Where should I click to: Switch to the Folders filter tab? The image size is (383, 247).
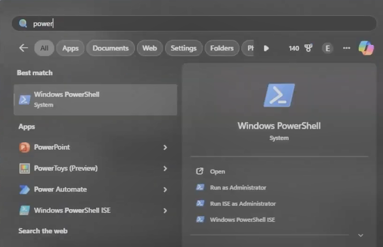(x=222, y=48)
